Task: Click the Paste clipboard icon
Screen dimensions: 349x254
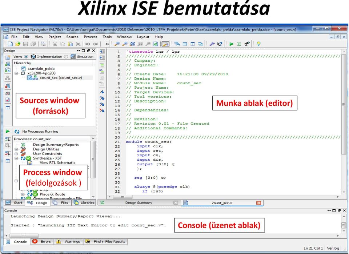Action: point(70,44)
